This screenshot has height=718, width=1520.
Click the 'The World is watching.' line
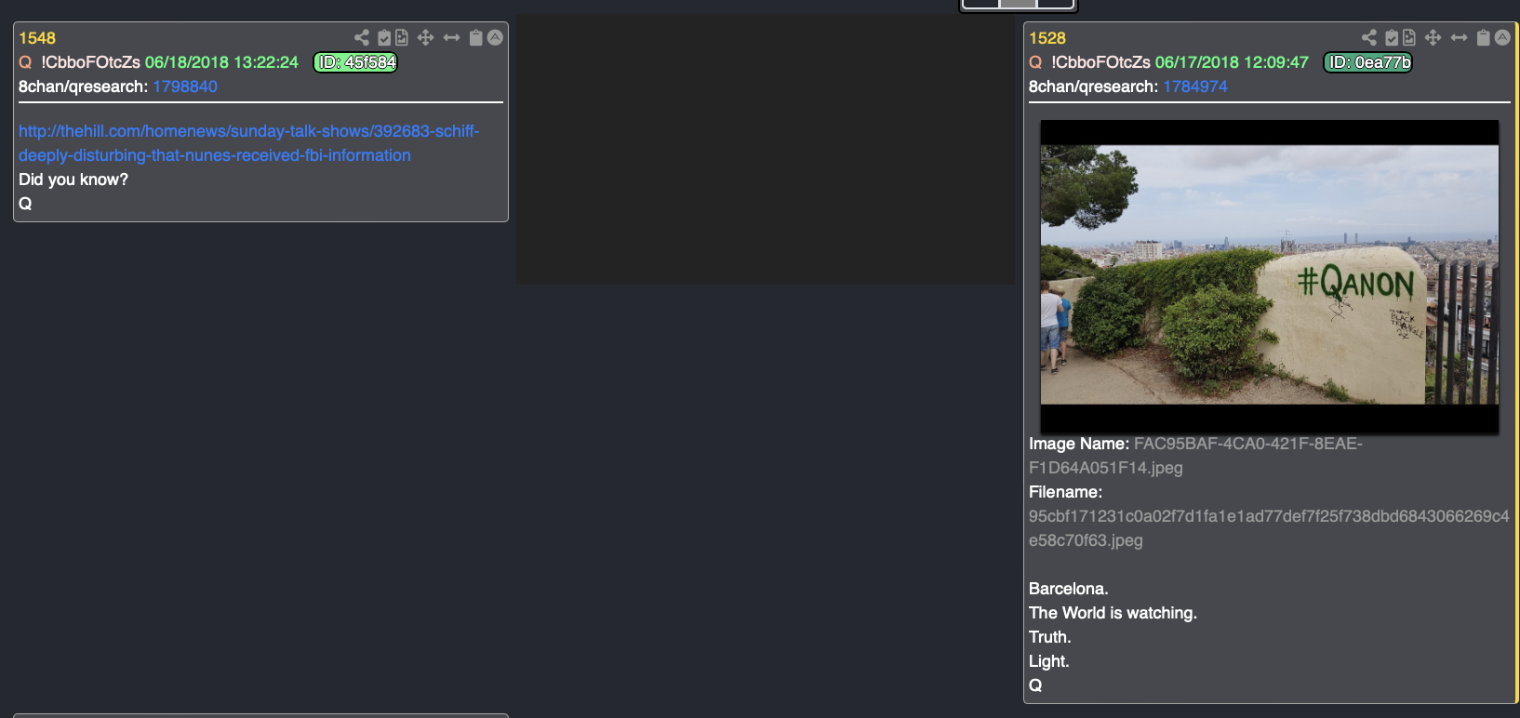1113,613
